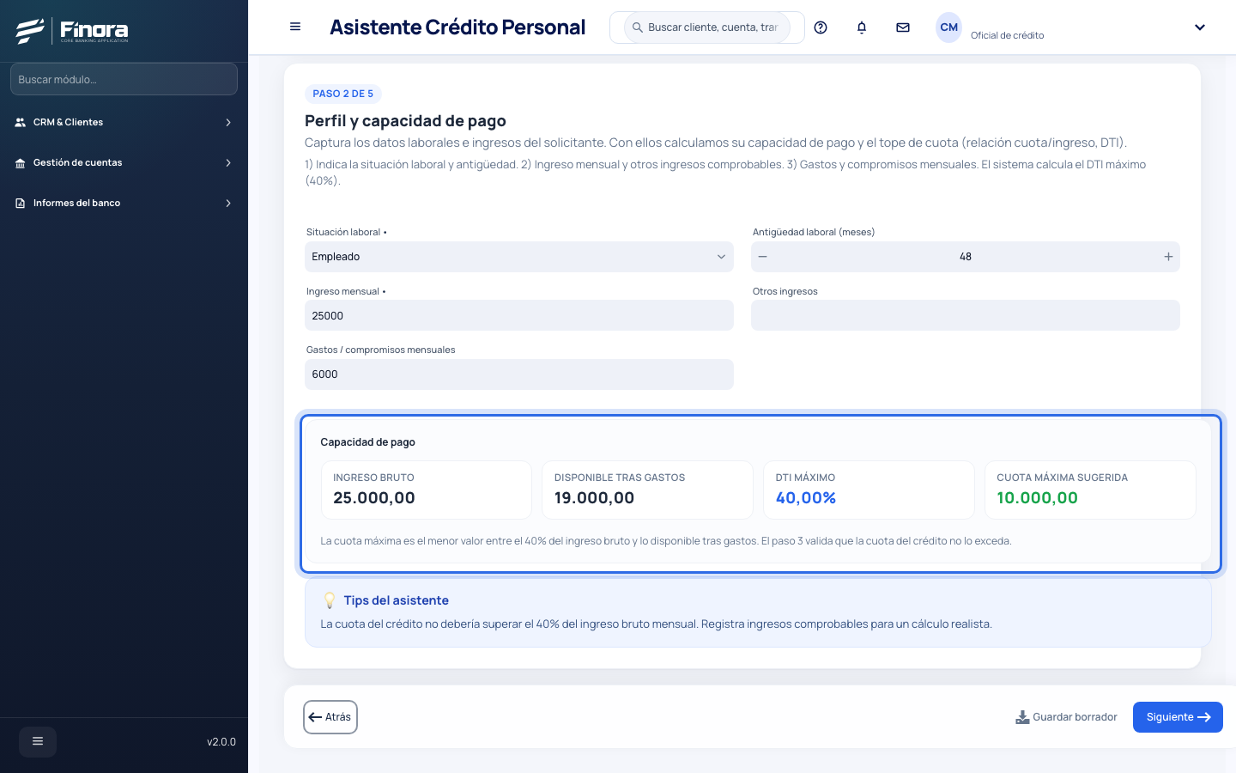Focus the Buscar módulo search field
This screenshot has width=1236, height=773.
pos(124,79)
